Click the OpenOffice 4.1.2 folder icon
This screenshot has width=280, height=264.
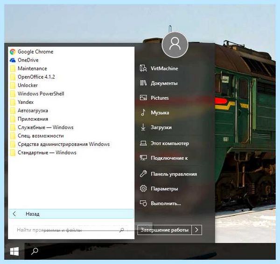[x=13, y=77]
